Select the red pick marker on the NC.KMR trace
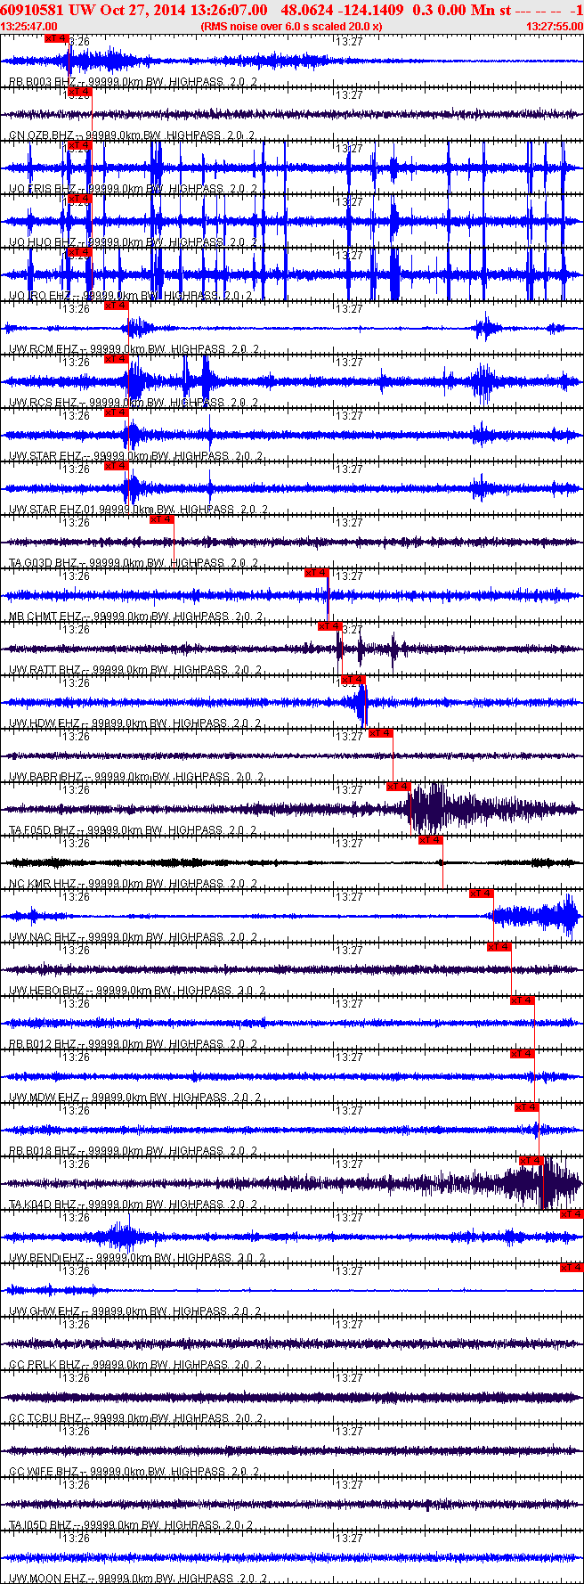 tap(430, 840)
